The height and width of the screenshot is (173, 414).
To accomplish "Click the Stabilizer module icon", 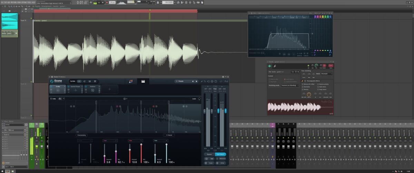I will coord(93,90).
